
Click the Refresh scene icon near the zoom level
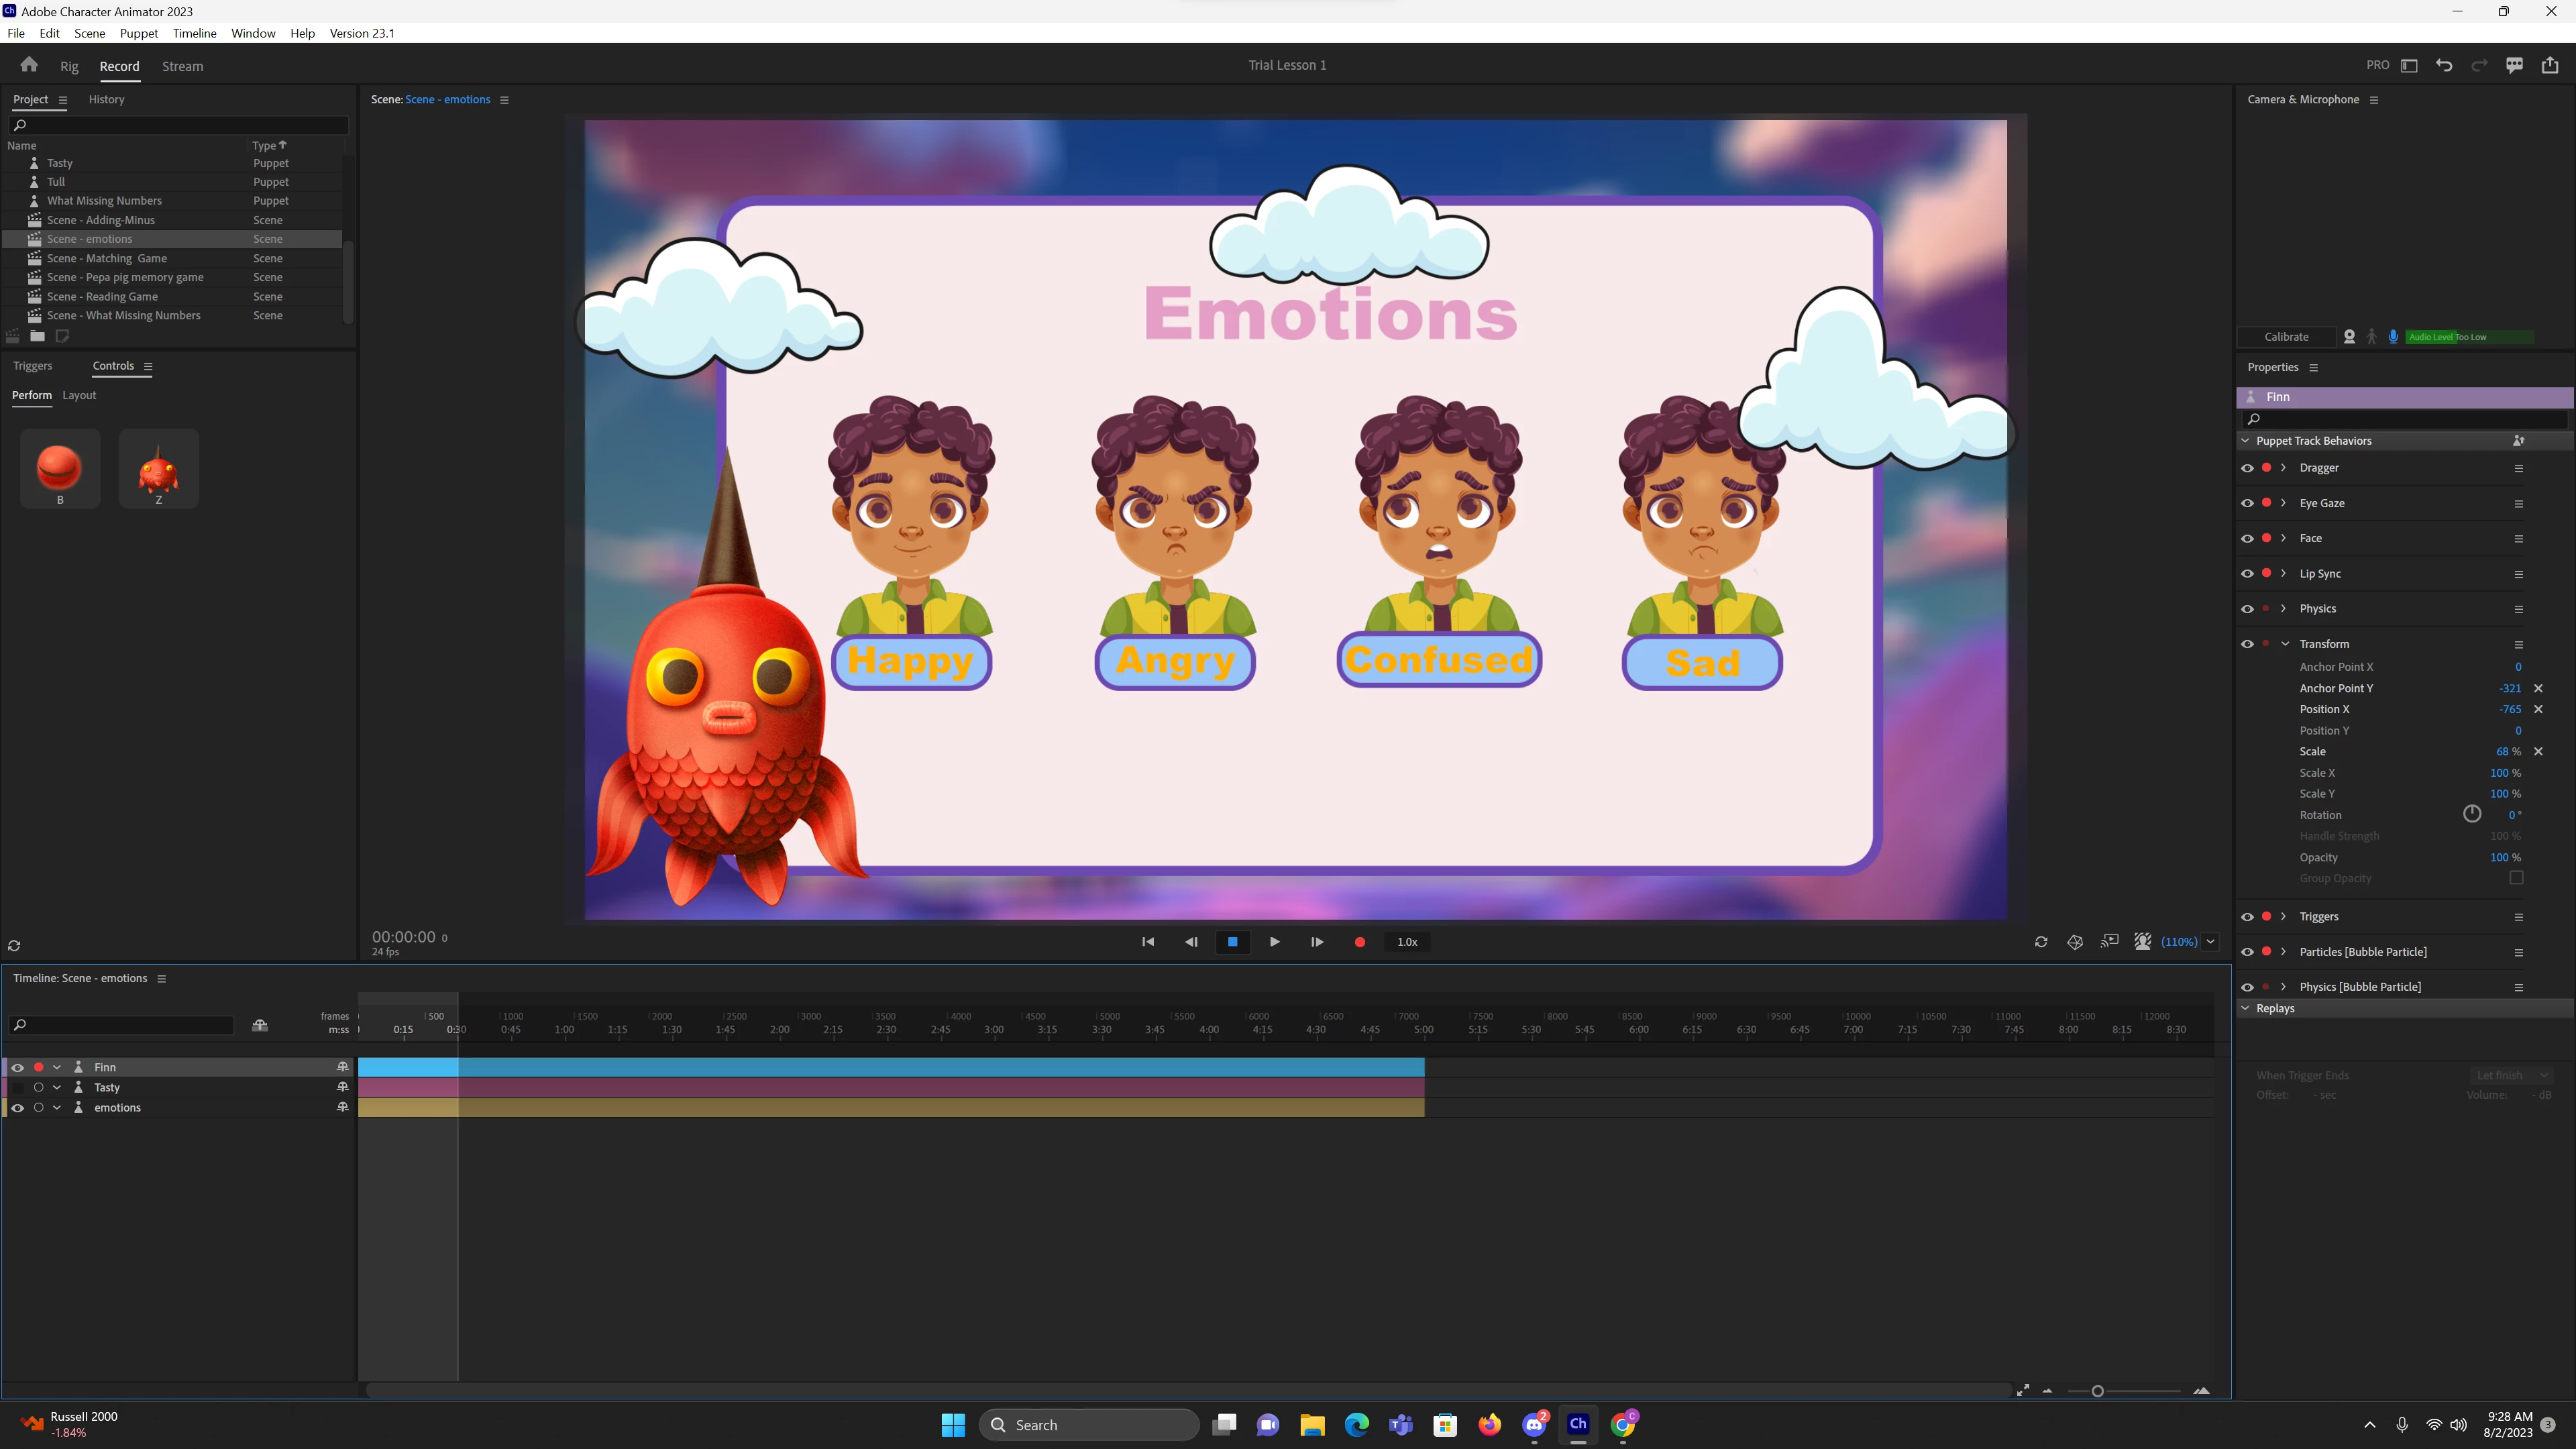tap(2041, 942)
